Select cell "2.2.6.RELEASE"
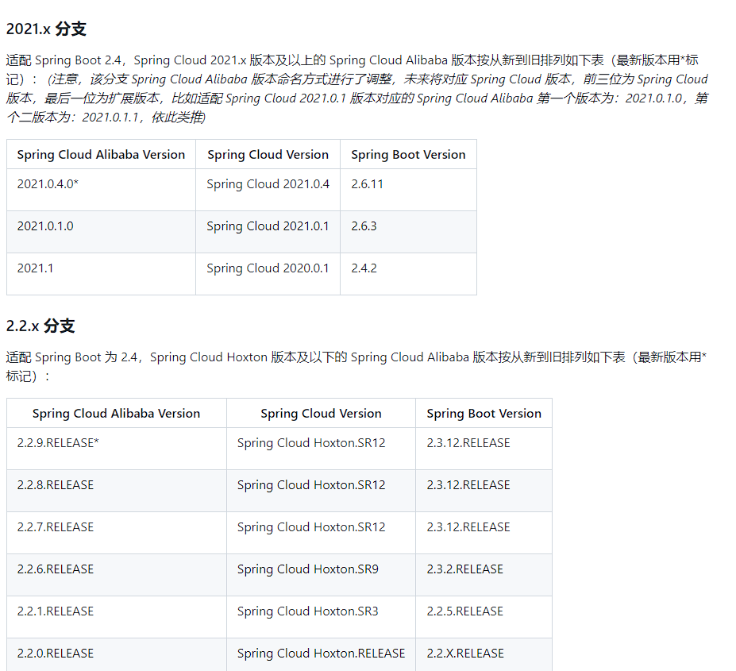 coord(117,575)
